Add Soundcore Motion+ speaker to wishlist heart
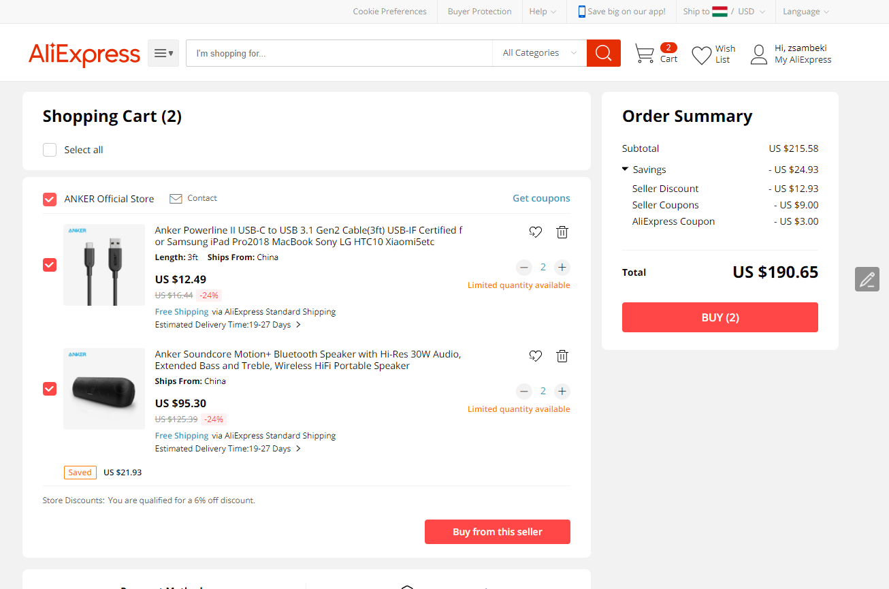This screenshot has width=889, height=589. tap(536, 356)
